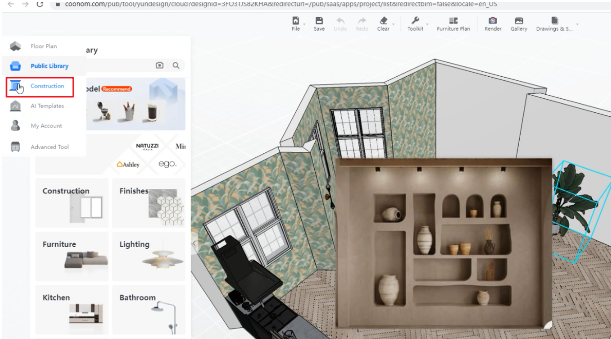Click the Floor Plan sidebar icon

(x=16, y=46)
